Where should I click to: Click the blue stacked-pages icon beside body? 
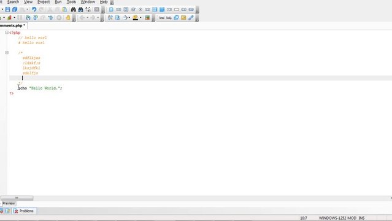(x=176, y=18)
